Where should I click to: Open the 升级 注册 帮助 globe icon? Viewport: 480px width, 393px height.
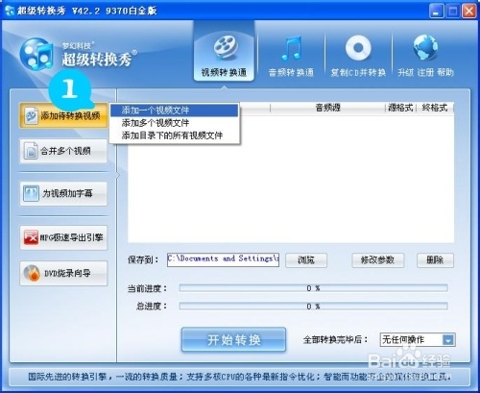coord(425,48)
